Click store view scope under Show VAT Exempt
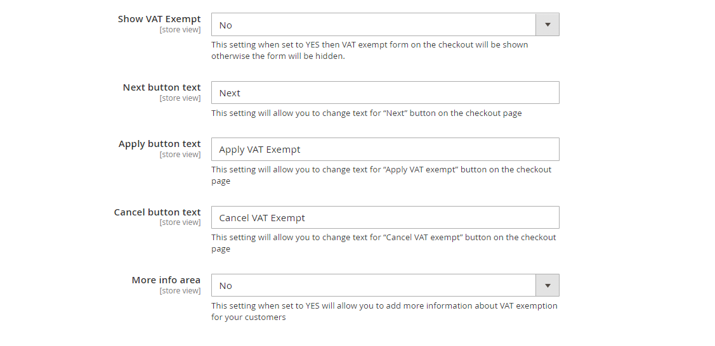The height and width of the screenshot is (346, 715). point(180,30)
